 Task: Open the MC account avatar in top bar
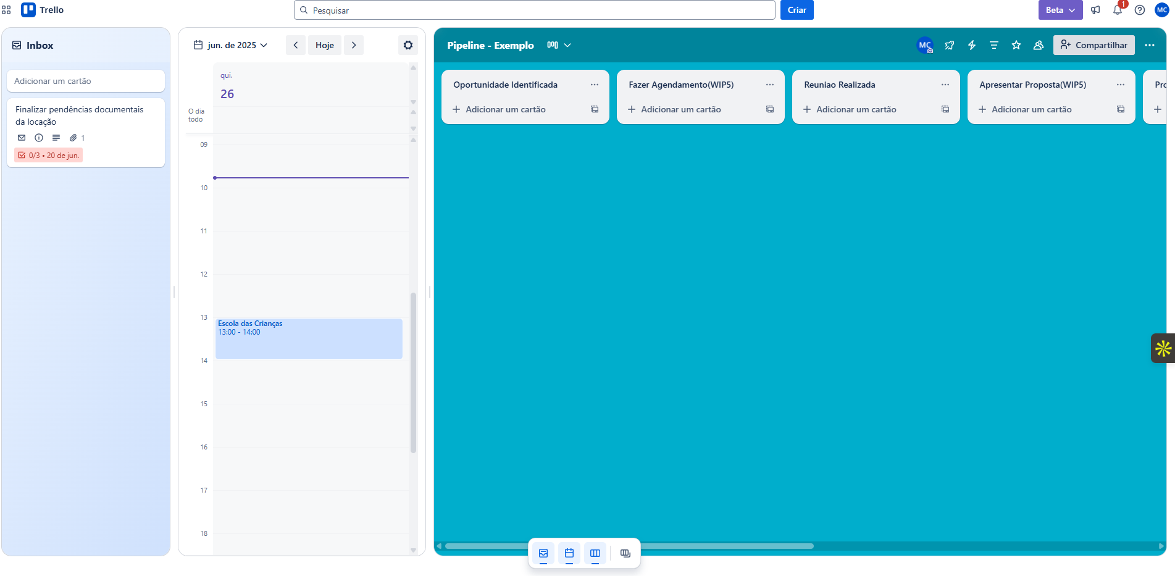tap(1162, 10)
